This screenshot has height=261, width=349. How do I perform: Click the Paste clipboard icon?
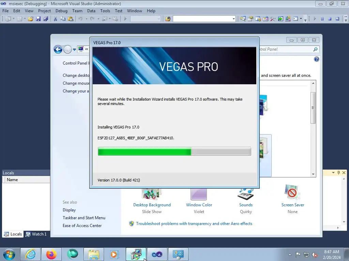(x=71, y=19)
